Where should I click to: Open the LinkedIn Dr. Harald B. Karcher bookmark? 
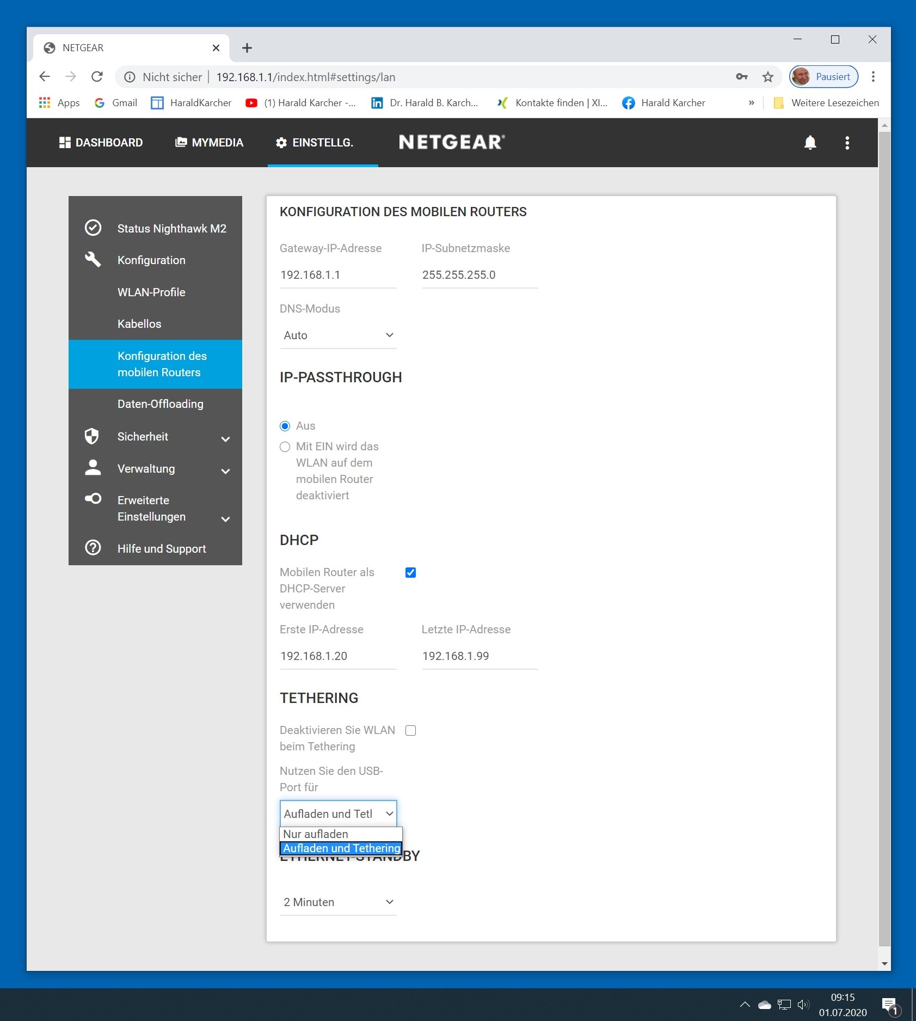point(425,103)
